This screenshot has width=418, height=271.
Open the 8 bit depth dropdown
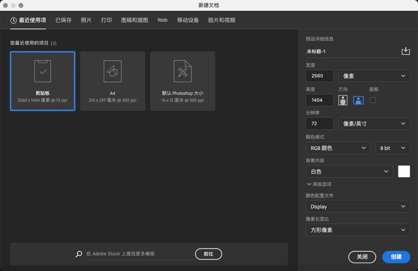click(393, 148)
